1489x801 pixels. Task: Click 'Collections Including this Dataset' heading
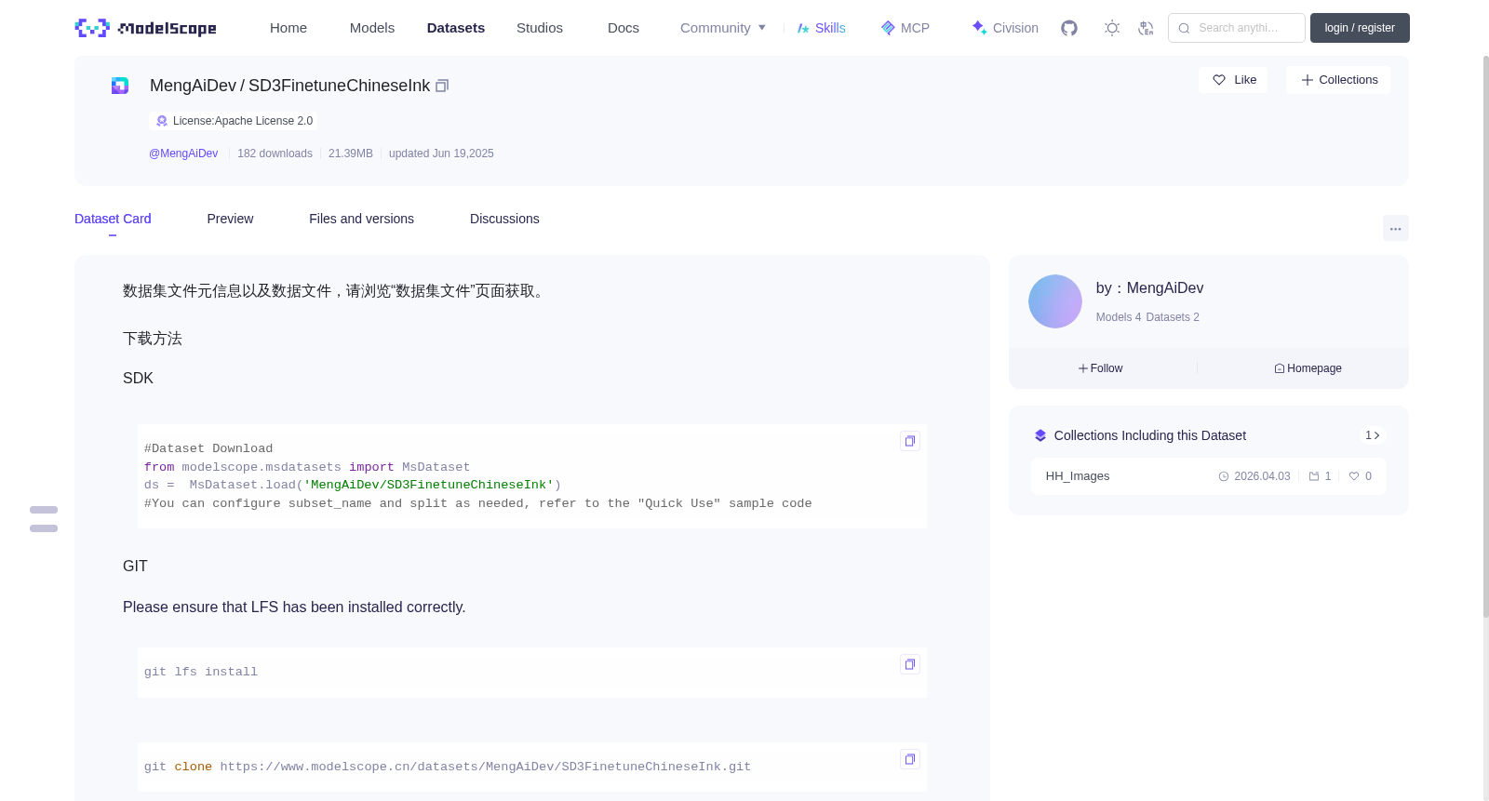1150,435
